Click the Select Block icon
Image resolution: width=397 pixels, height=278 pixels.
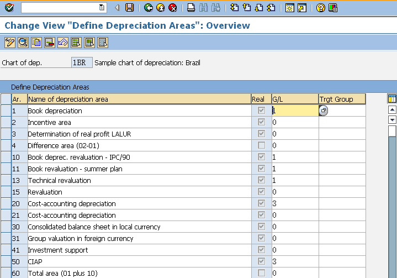[x=89, y=43]
